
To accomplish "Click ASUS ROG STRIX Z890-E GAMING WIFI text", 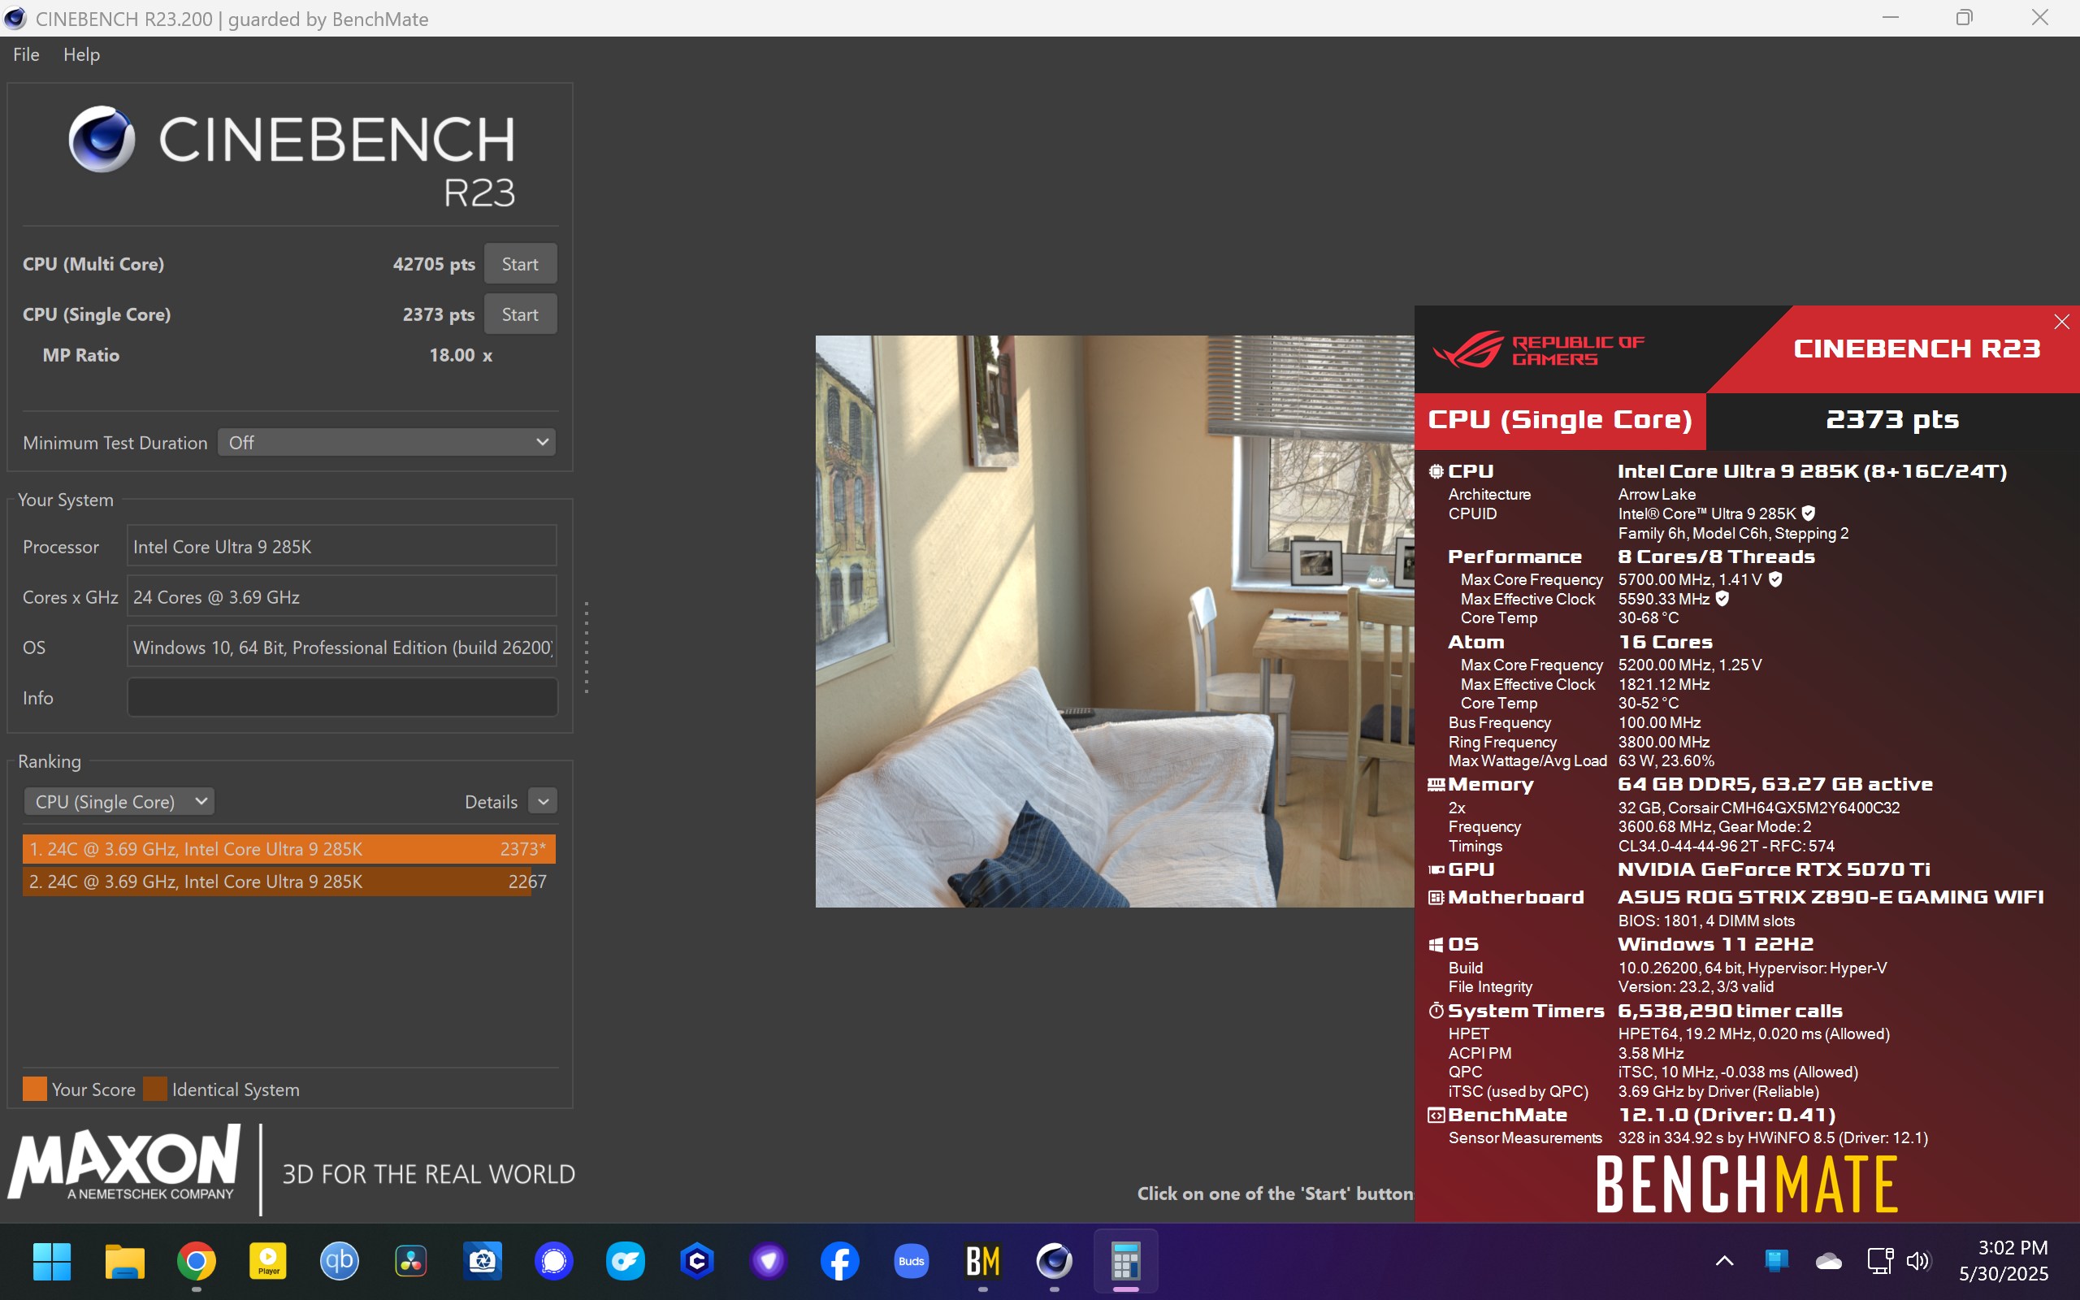I will 1831,898.
